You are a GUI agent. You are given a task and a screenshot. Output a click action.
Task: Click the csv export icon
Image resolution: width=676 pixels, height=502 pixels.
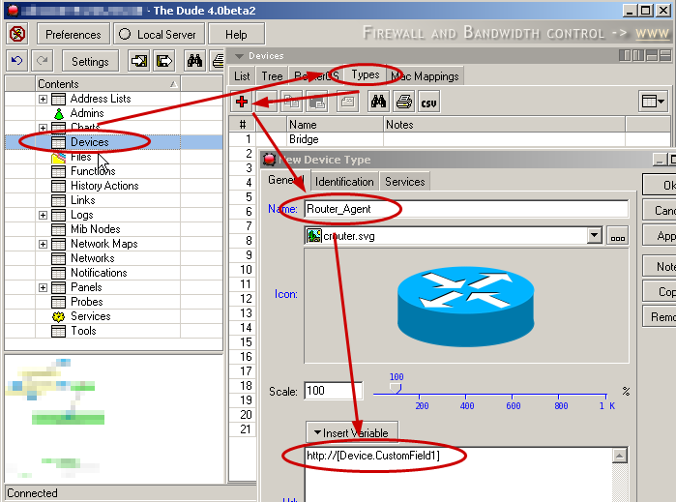pyautogui.click(x=429, y=102)
